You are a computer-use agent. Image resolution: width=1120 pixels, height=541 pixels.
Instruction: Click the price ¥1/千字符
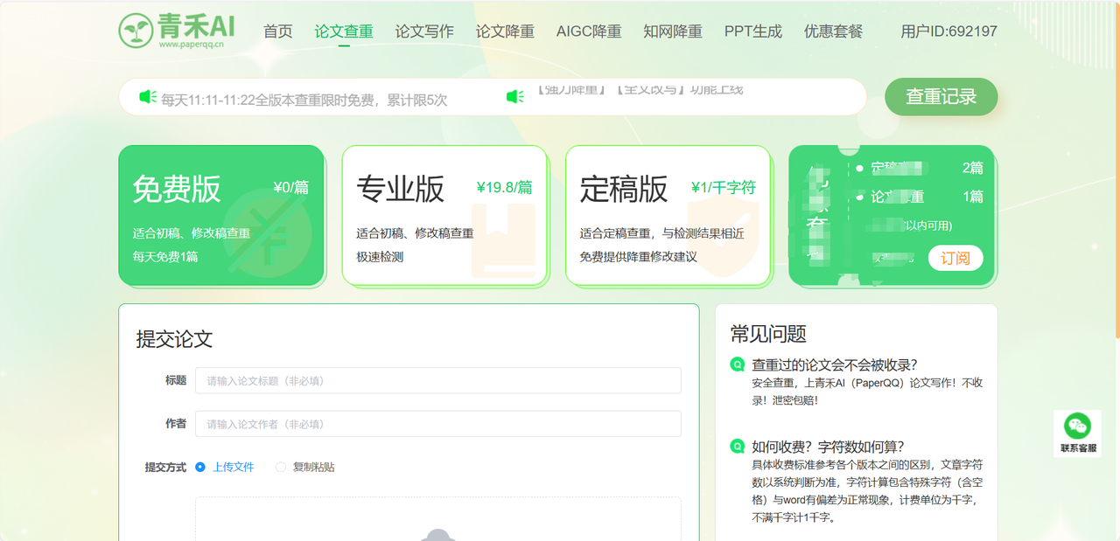(x=724, y=187)
